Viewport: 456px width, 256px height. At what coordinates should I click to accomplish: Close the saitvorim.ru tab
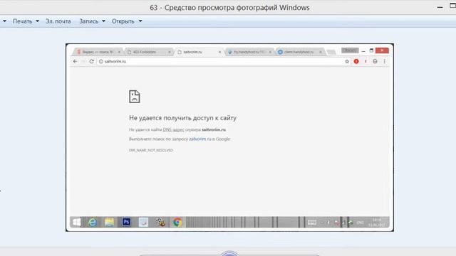tap(219, 52)
